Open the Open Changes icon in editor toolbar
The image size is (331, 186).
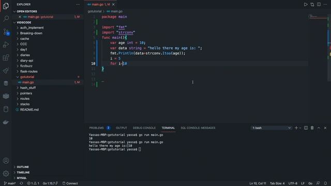click(312, 5)
